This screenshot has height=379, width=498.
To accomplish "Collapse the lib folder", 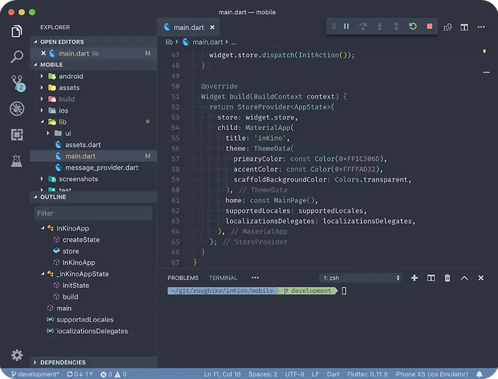I will pos(42,122).
